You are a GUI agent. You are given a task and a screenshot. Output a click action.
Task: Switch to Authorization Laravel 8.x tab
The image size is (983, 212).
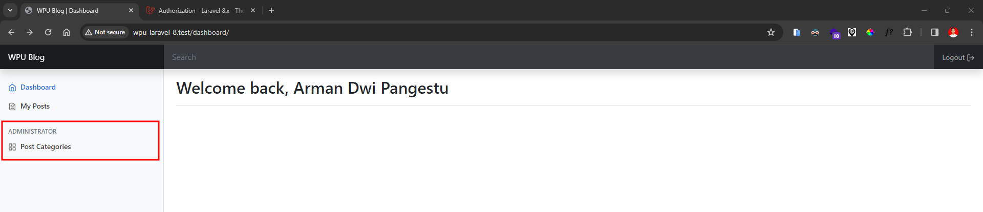coord(200,10)
